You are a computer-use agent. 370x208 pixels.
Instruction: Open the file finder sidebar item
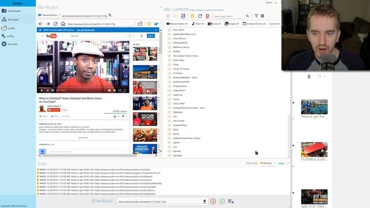(x=10, y=20)
